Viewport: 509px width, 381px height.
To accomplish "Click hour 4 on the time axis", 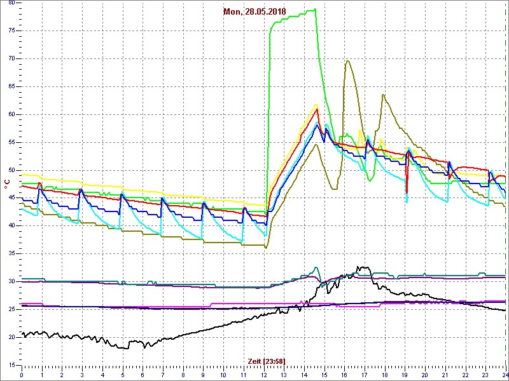I will pyautogui.click(x=102, y=375).
